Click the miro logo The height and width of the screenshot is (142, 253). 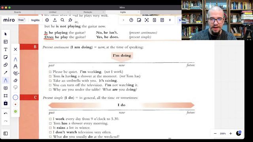coord(9,20)
